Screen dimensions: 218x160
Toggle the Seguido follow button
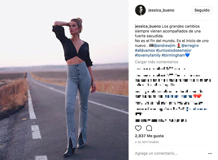point(202,10)
